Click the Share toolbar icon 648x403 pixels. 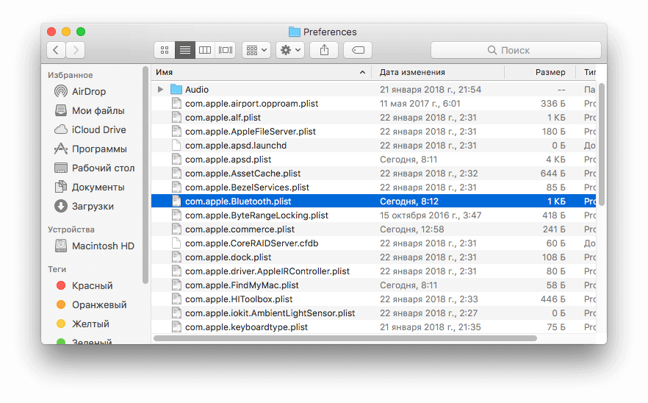(324, 50)
